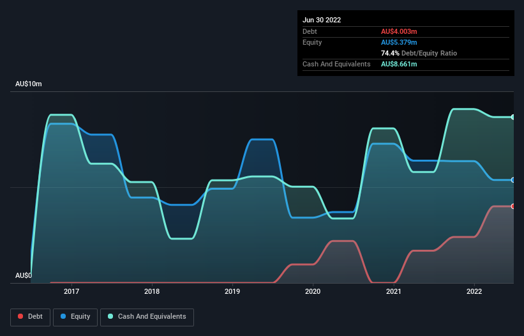
Task: Select the 2022 x-axis label
Action: (474, 291)
